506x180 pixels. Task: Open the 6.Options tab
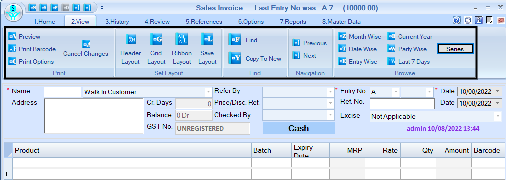point(251,22)
